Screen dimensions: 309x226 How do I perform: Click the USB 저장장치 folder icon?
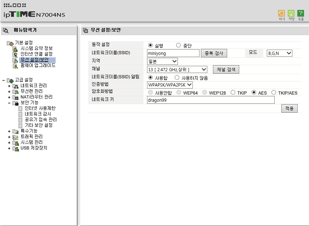[16, 148]
